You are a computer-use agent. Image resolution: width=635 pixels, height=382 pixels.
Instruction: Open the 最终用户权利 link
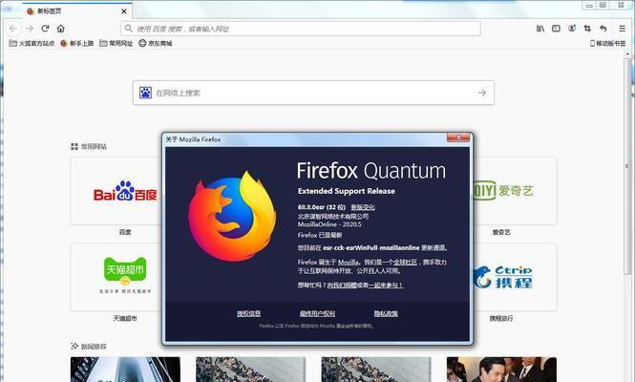pyautogui.click(x=317, y=313)
